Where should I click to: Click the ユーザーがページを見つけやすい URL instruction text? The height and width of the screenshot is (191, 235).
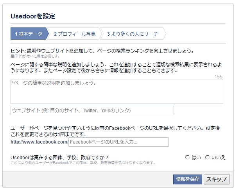(x=115, y=131)
